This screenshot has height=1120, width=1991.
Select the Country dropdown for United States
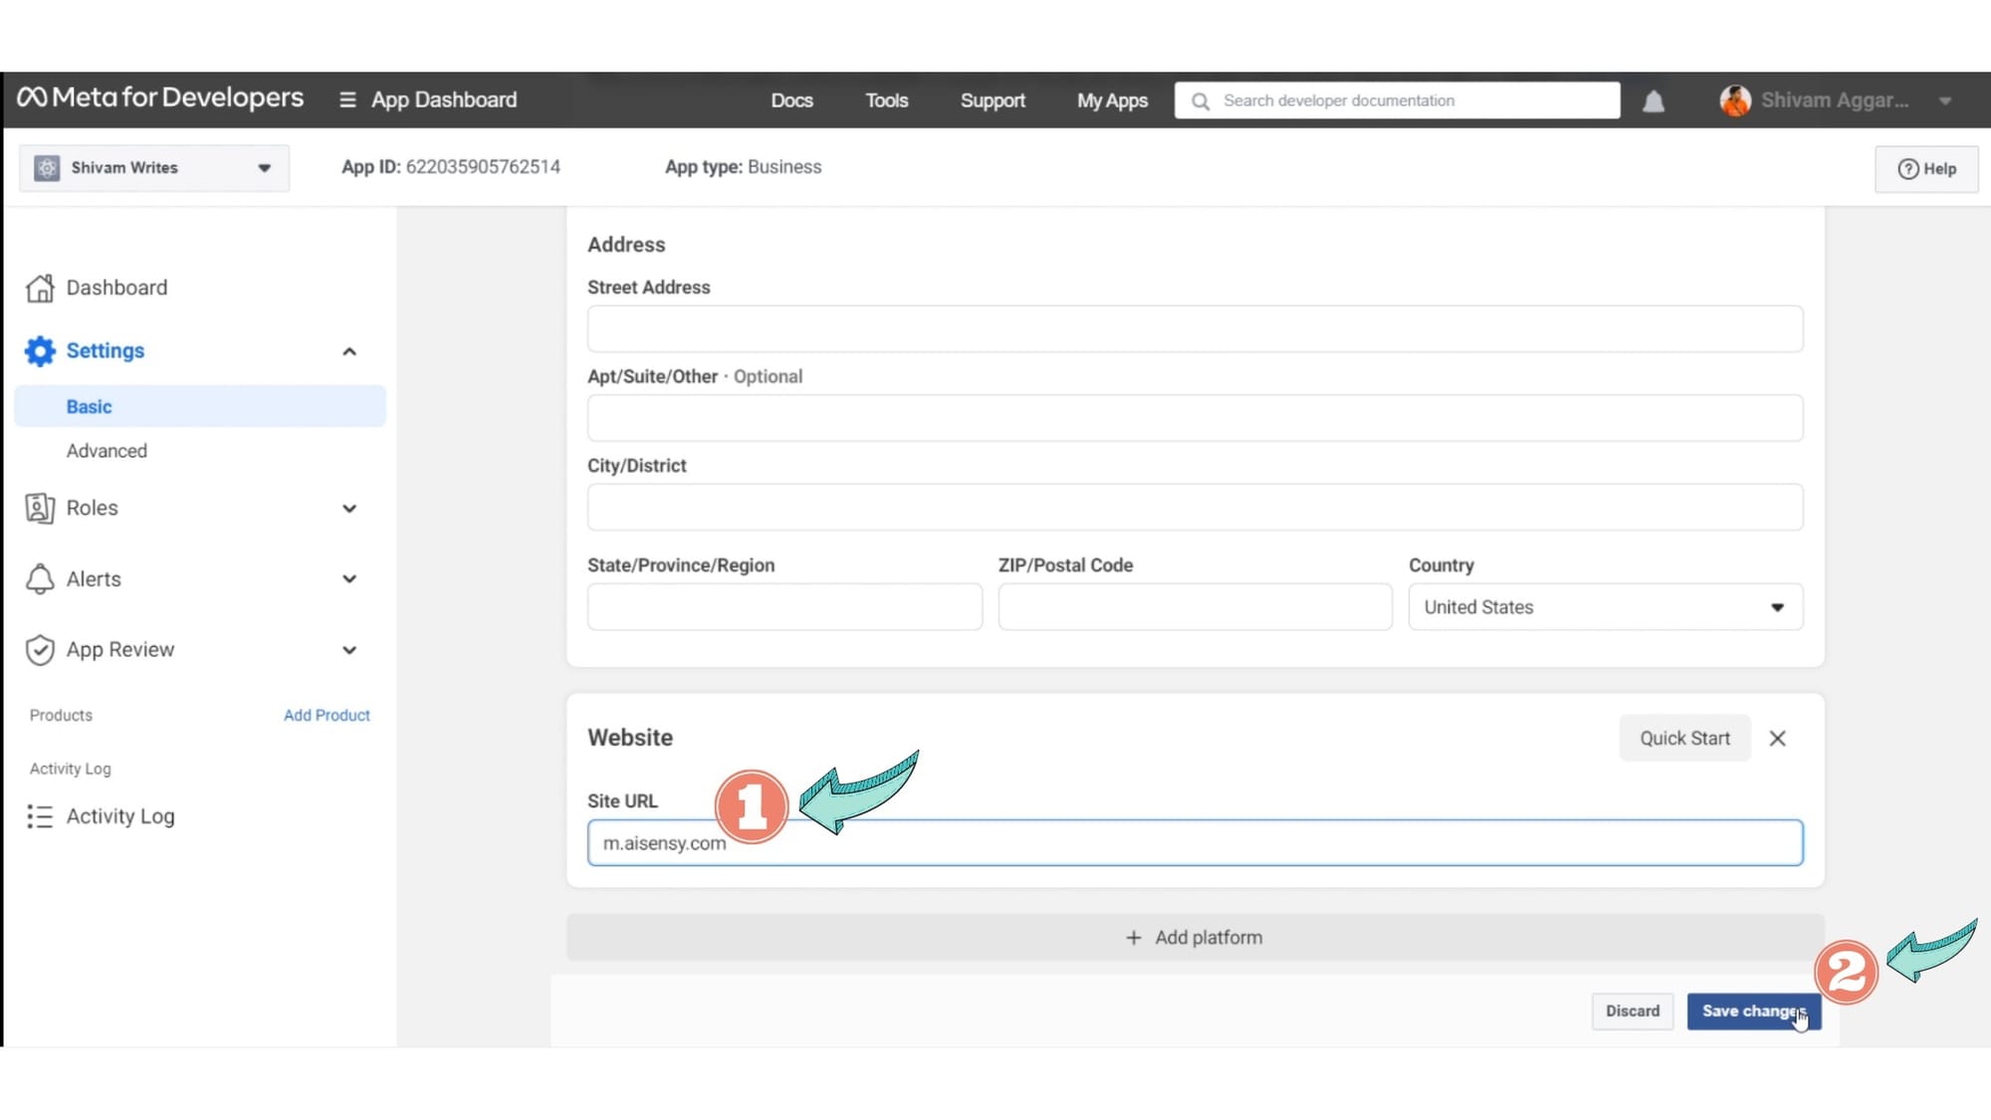coord(1603,607)
